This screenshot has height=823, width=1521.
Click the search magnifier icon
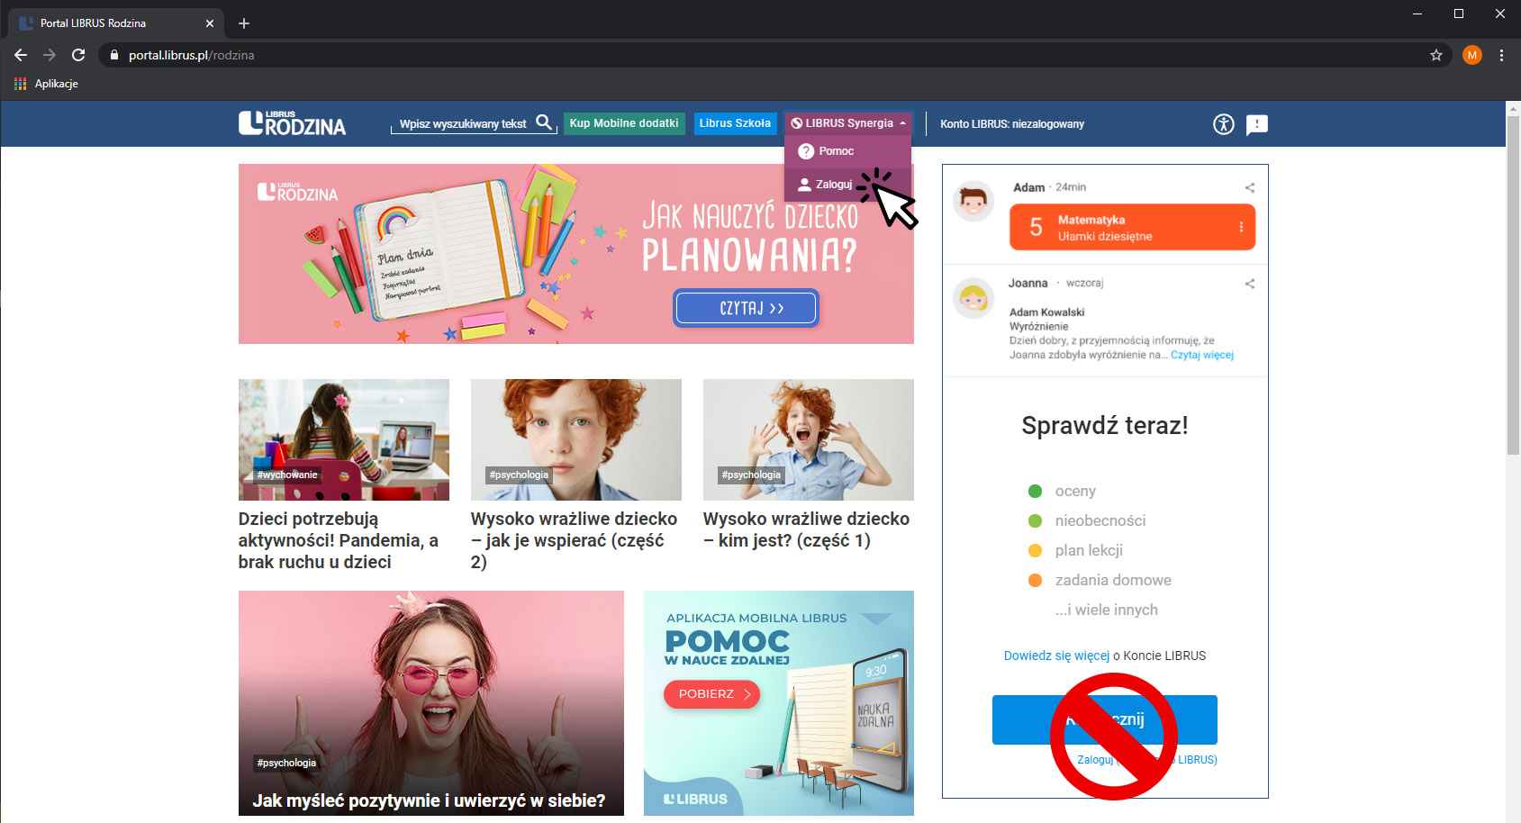(544, 122)
